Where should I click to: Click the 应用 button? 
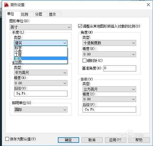point(115,140)
